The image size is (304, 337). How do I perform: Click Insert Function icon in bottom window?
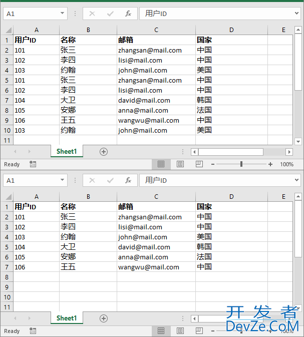click(128, 180)
